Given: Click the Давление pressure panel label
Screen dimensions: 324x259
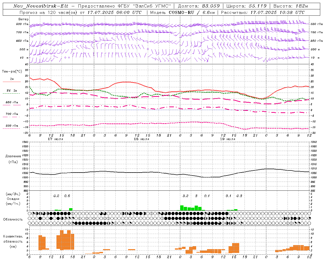Looking at the screenshot, I should click(x=13, y=156).
